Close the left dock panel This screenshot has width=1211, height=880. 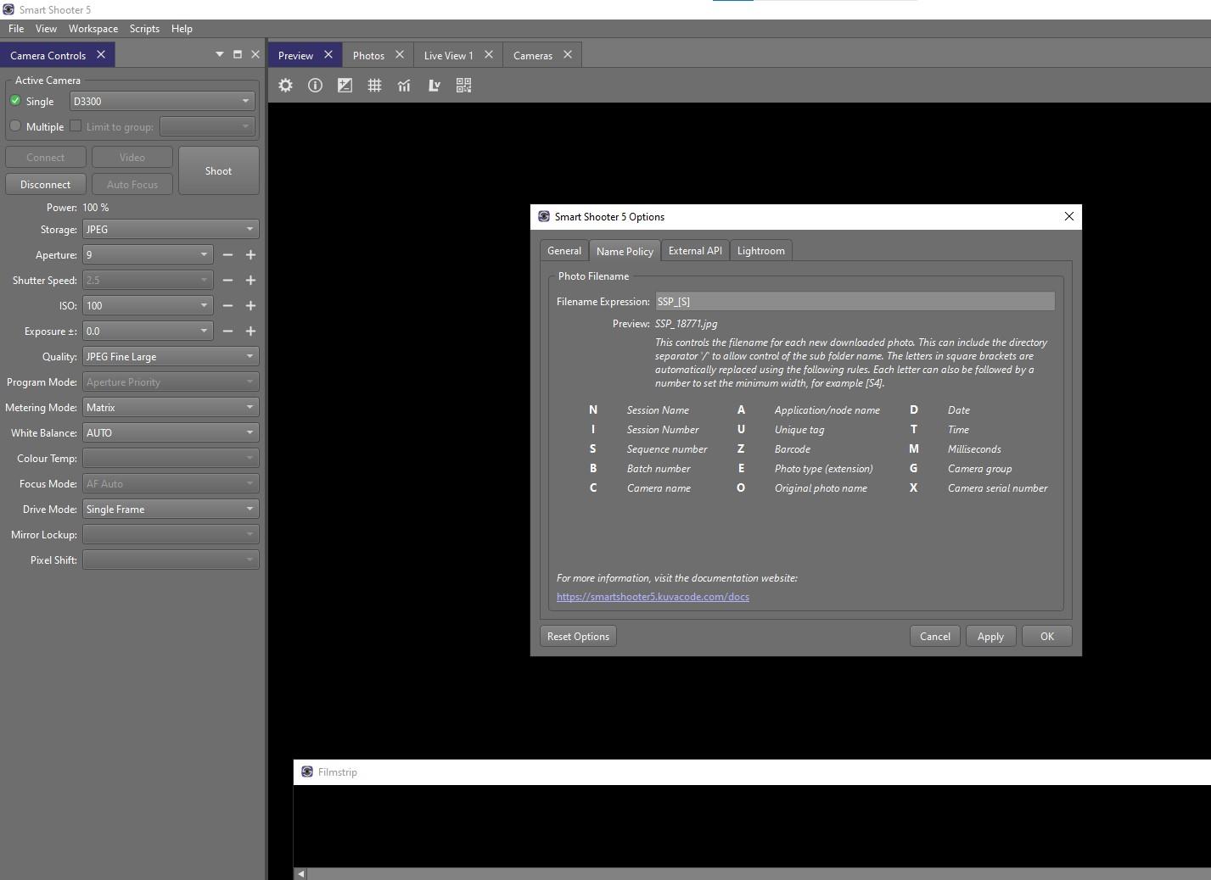coord(255,54)
